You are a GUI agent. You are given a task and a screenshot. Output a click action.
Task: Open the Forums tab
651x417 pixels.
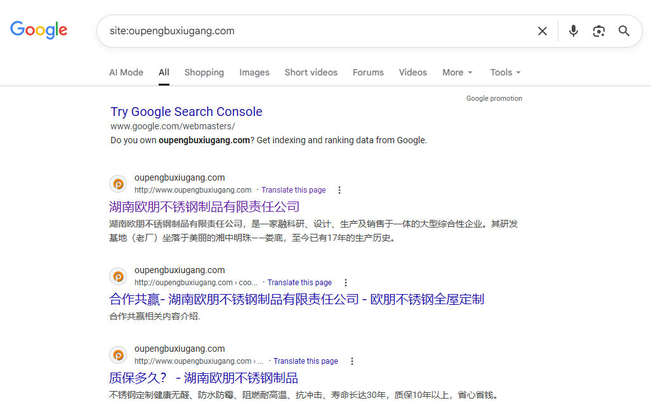[x=368, y=72]
